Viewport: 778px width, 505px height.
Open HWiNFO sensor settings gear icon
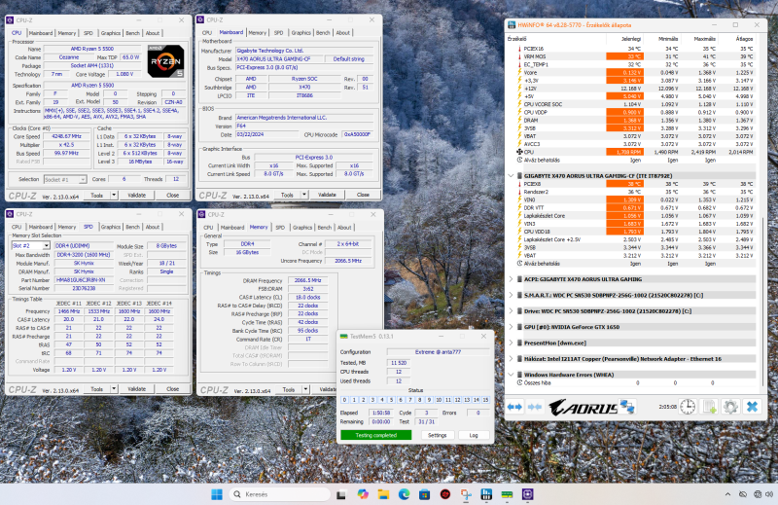tap(730, 407)
